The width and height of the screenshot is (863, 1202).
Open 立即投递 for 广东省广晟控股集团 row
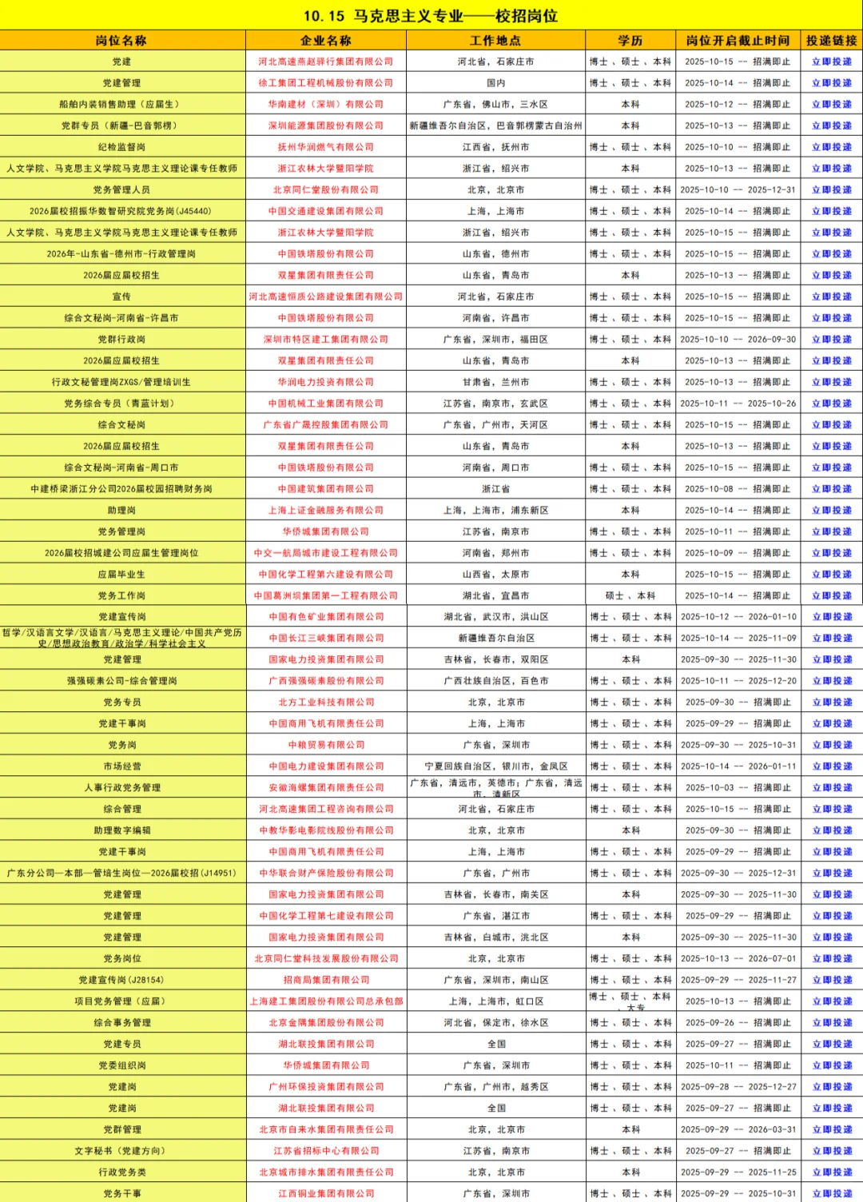[832, 425]
